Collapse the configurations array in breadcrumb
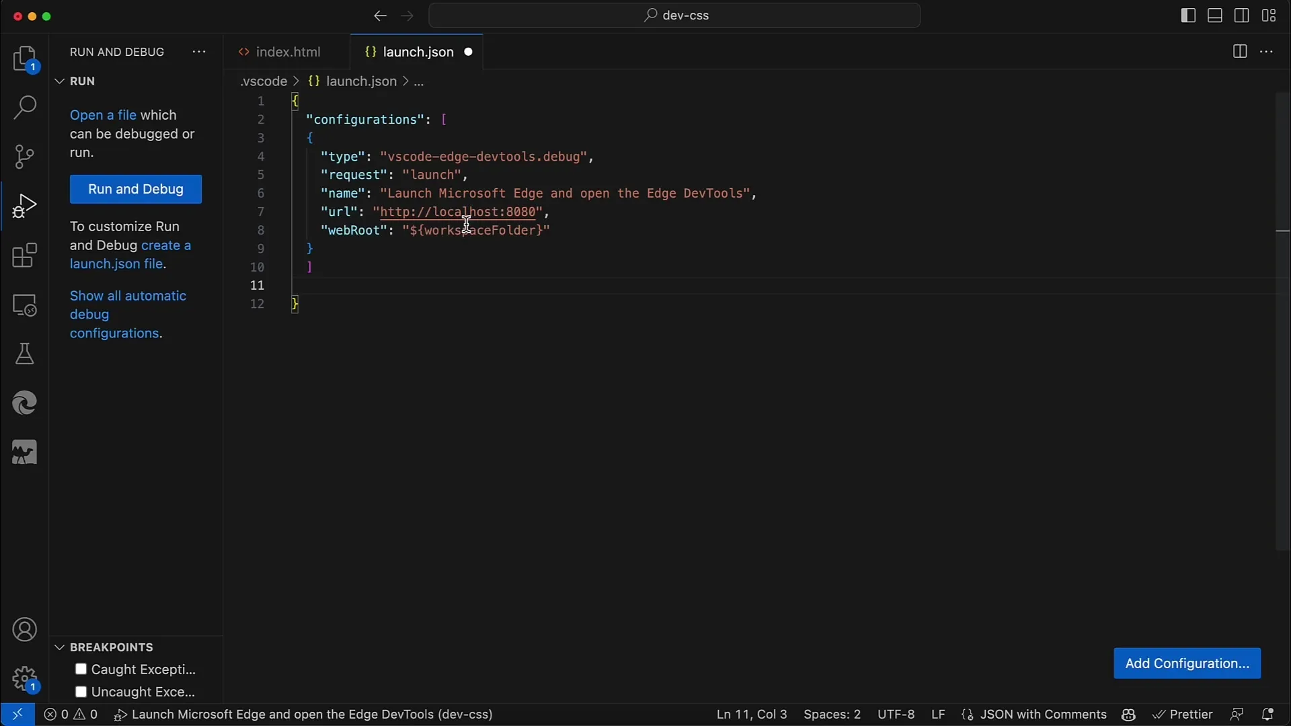 point(418,81)
